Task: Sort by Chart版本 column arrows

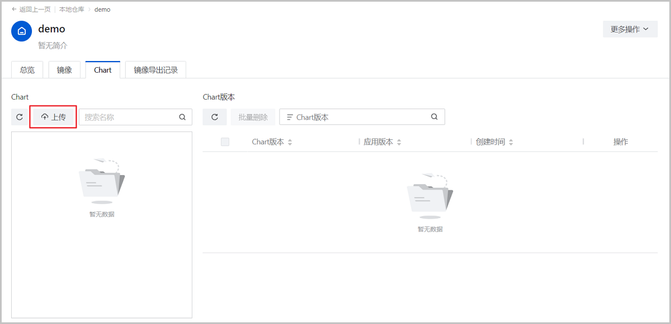Action: (290, 142)
